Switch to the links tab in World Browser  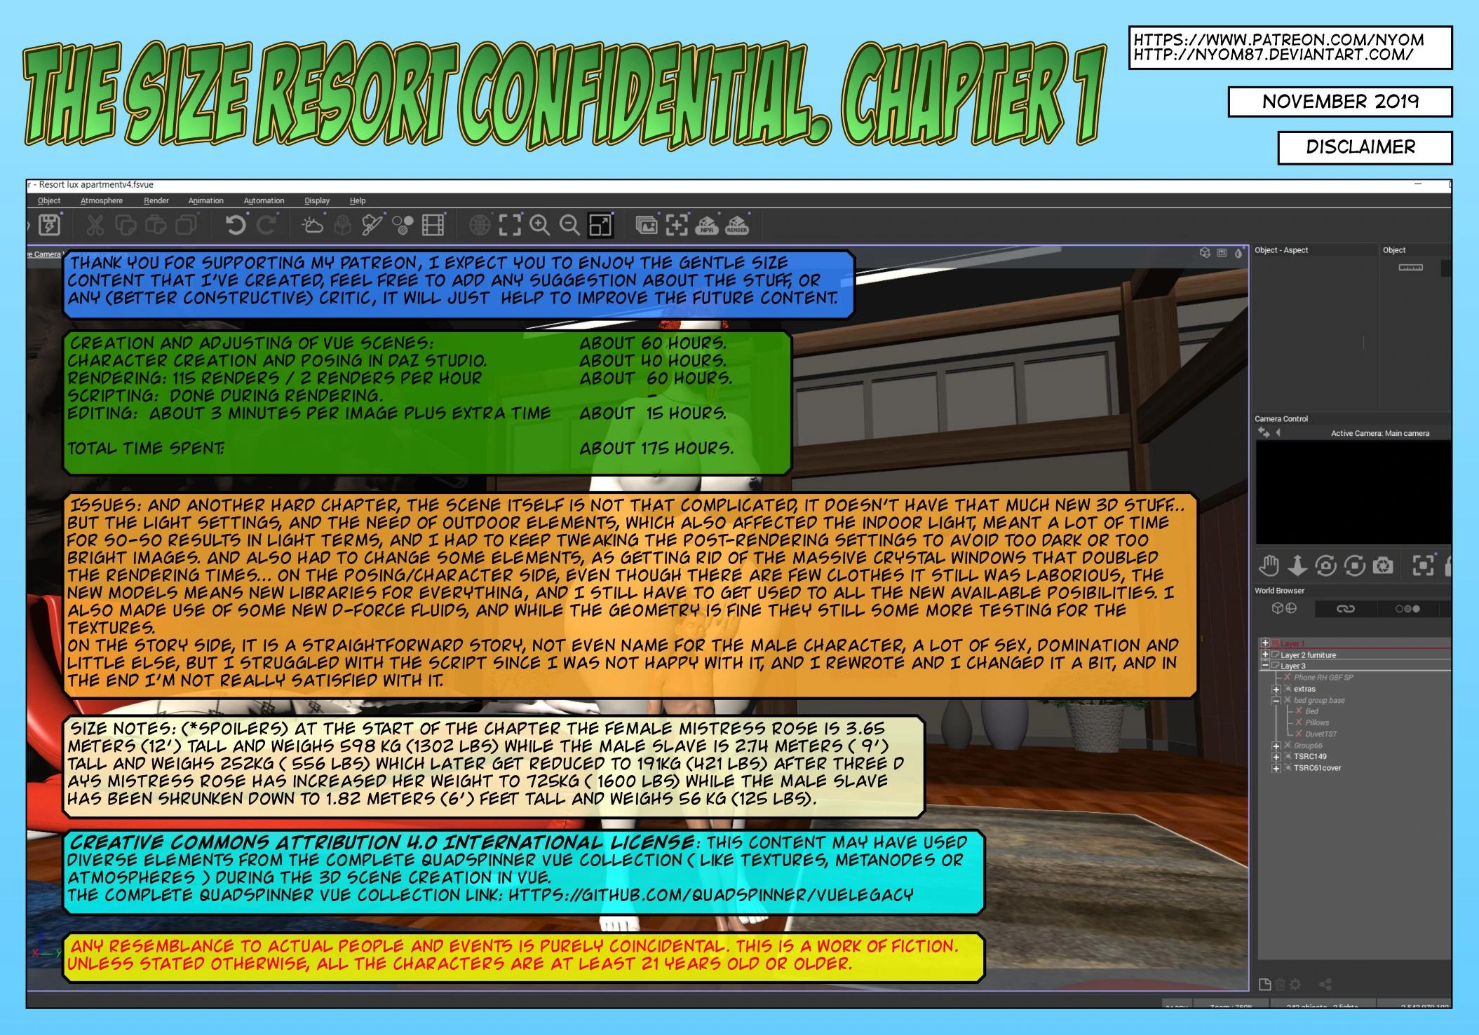coord(1345,609)
